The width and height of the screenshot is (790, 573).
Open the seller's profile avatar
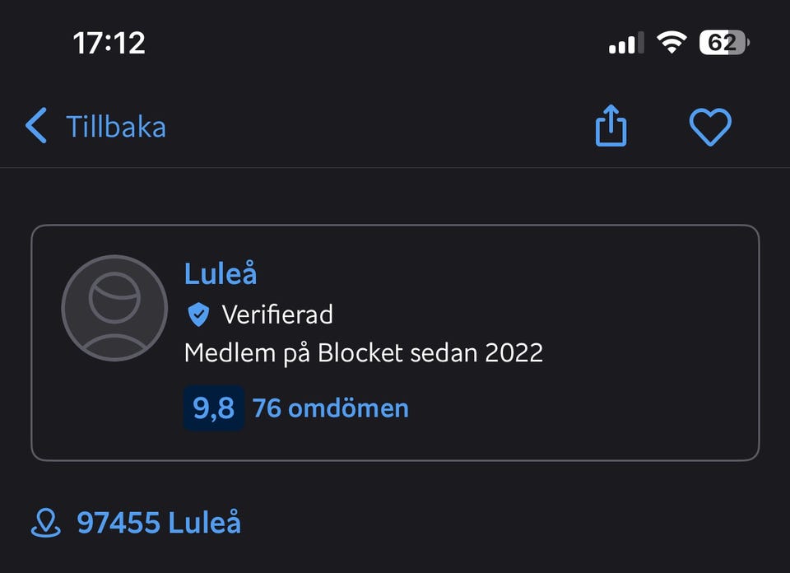coord(114,308)
